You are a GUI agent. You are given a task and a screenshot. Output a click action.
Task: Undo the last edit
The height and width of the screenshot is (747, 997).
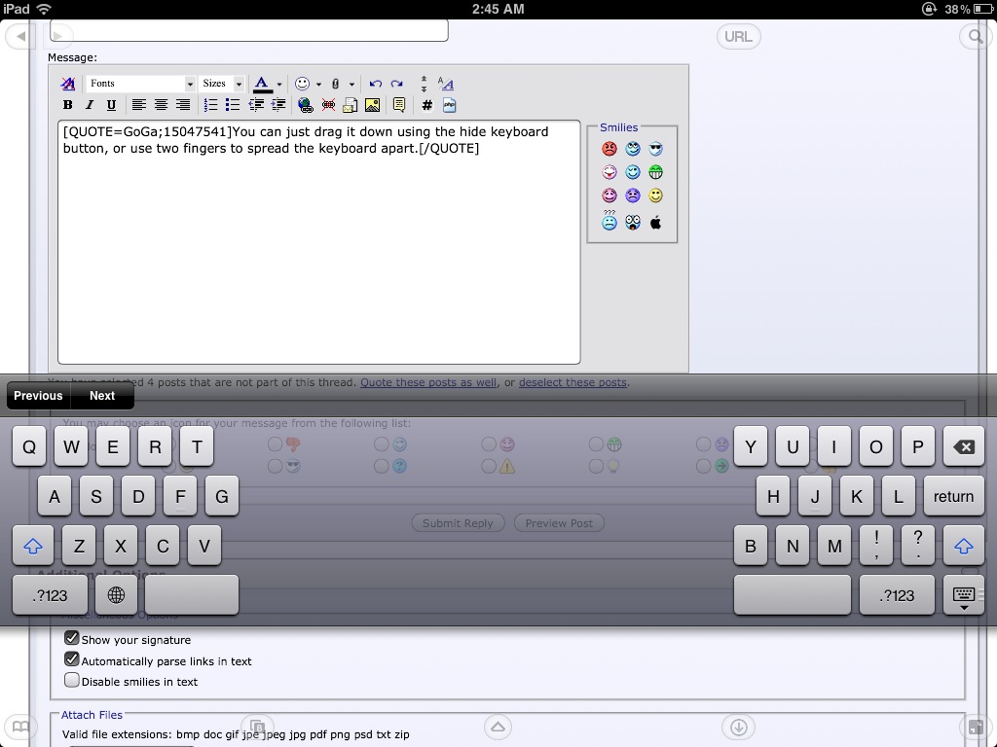(x=375, y=84)
